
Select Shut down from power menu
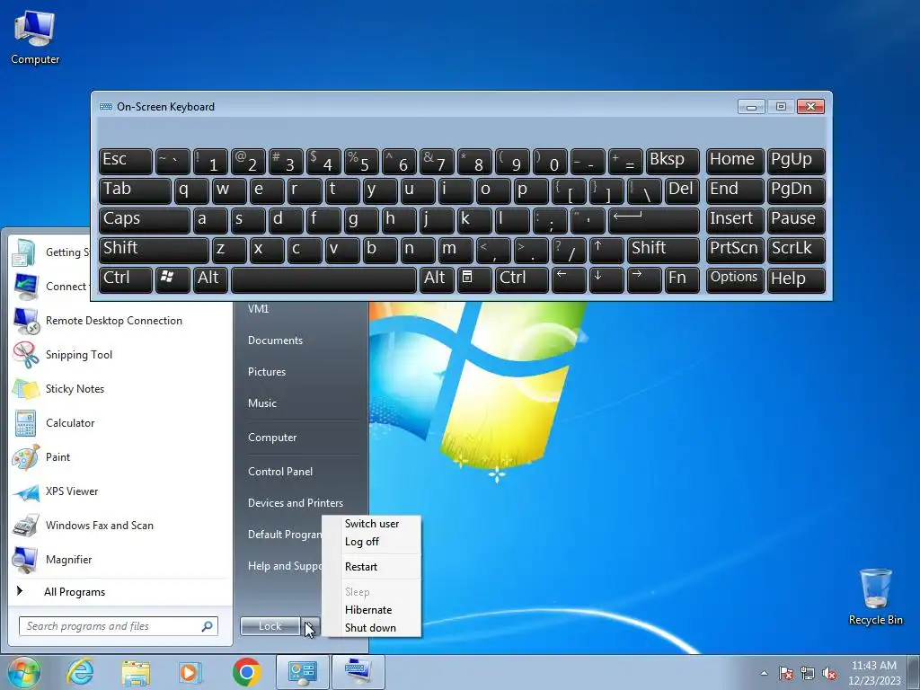372,628
